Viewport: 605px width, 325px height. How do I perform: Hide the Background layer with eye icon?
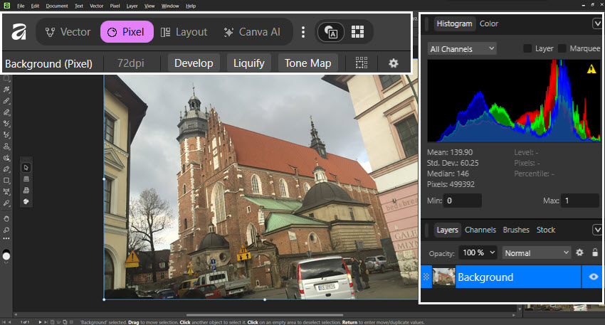coord(594,277)
